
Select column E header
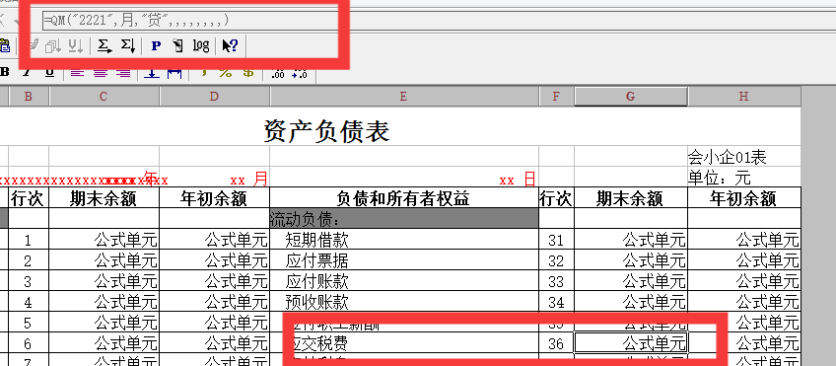tap(404, 96)
